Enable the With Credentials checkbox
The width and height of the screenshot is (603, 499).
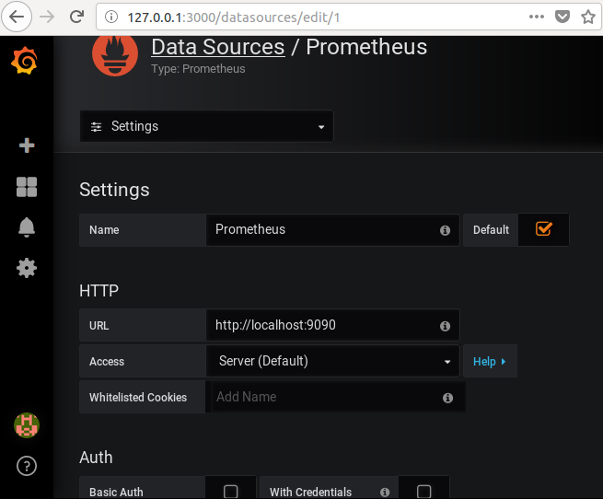(x=423, y=492)
